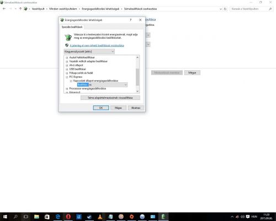Open the volume tray icon
Screen dimensions: 276x221
pyautogui.click(x=242, y=217)
